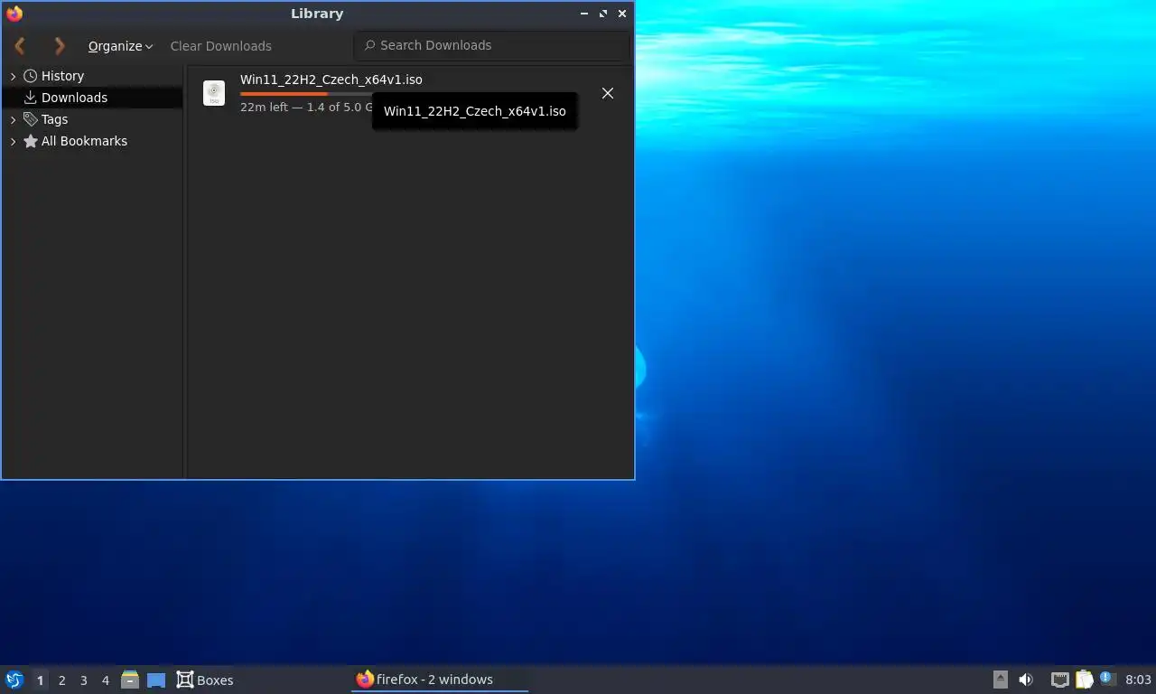Click the 8:03 clock

1139,680
